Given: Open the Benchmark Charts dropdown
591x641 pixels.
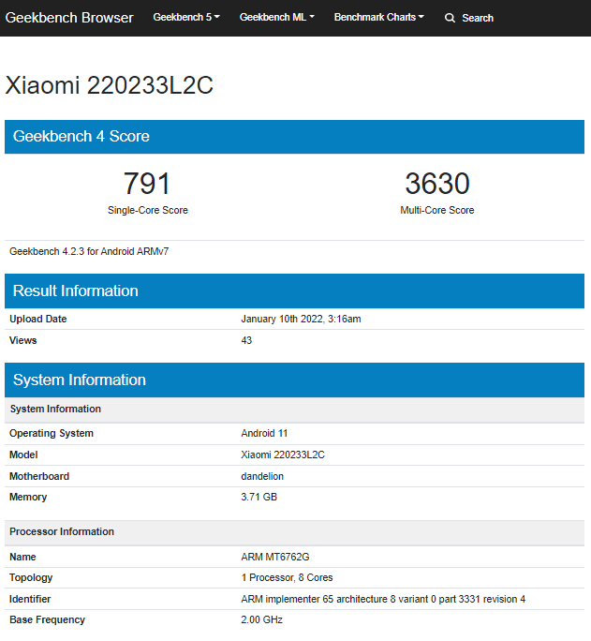Looking at the screenshot, I should tap(379, 17).
